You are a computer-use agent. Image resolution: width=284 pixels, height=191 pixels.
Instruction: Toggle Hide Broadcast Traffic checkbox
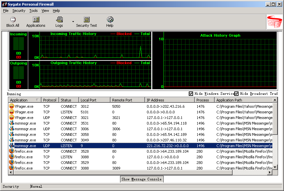click(236, 94)
